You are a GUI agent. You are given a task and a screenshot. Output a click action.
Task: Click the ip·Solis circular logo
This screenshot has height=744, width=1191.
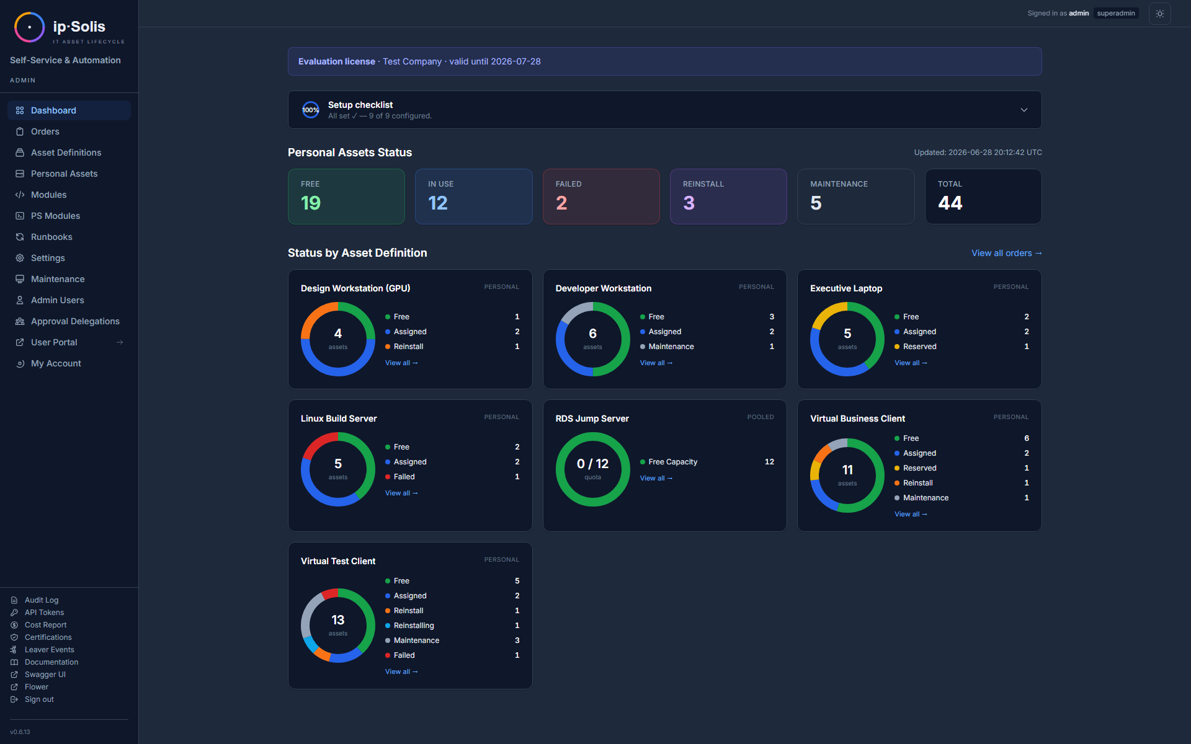point(29,27)
